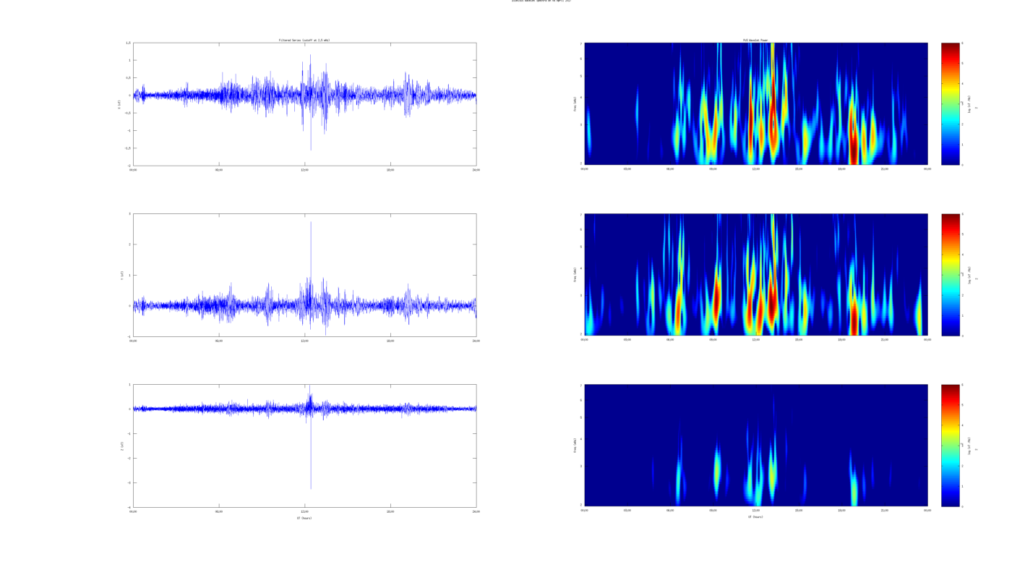Click the 06:00 tick label under Z plot

tap(219, 511)
